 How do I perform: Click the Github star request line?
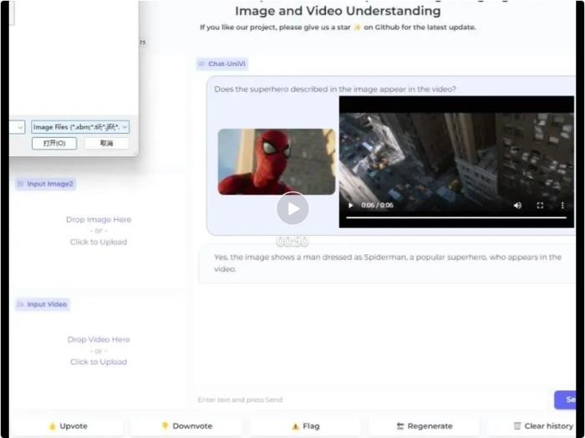pos(338,28)
